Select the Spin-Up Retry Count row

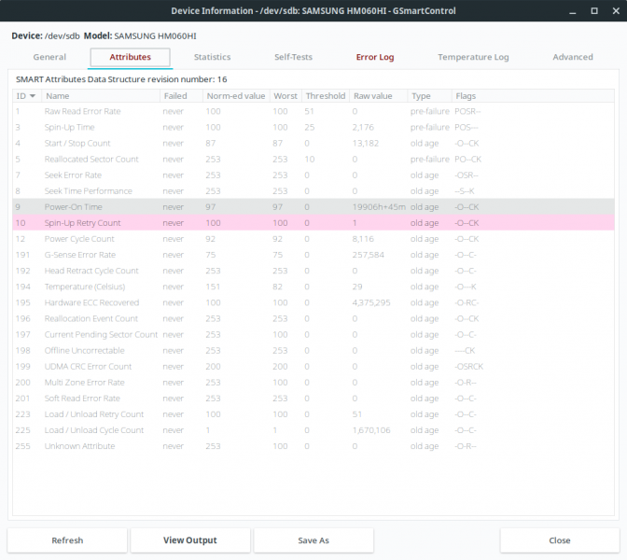tap(313, 223)
